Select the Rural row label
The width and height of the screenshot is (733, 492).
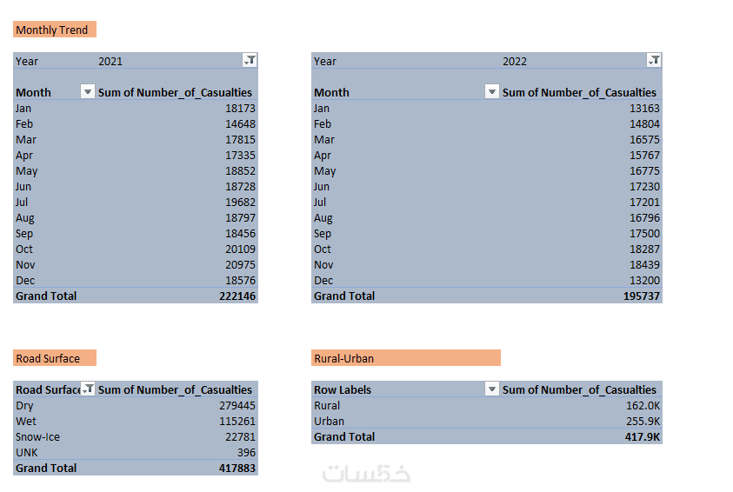pyautogui.click(x=327, y=406)
